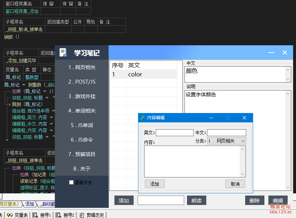Click the 朗读 button
This screenshot has width=296, height=218.
196,200
